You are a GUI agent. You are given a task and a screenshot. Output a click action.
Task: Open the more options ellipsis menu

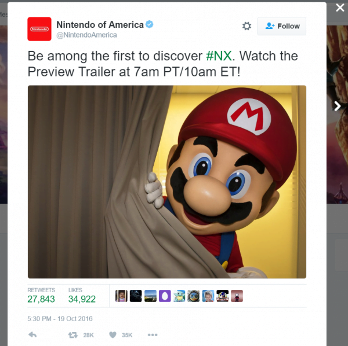[153, 334]
